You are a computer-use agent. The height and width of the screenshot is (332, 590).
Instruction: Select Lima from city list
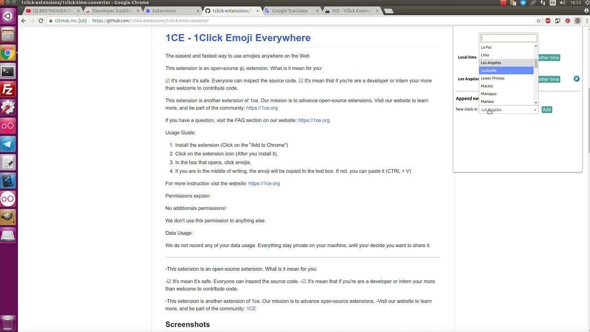point(506,55)
